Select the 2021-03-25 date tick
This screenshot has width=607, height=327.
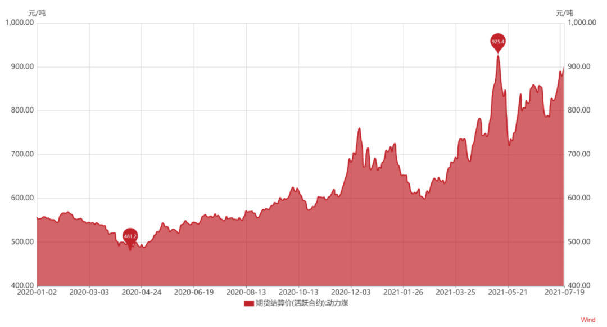455,293
